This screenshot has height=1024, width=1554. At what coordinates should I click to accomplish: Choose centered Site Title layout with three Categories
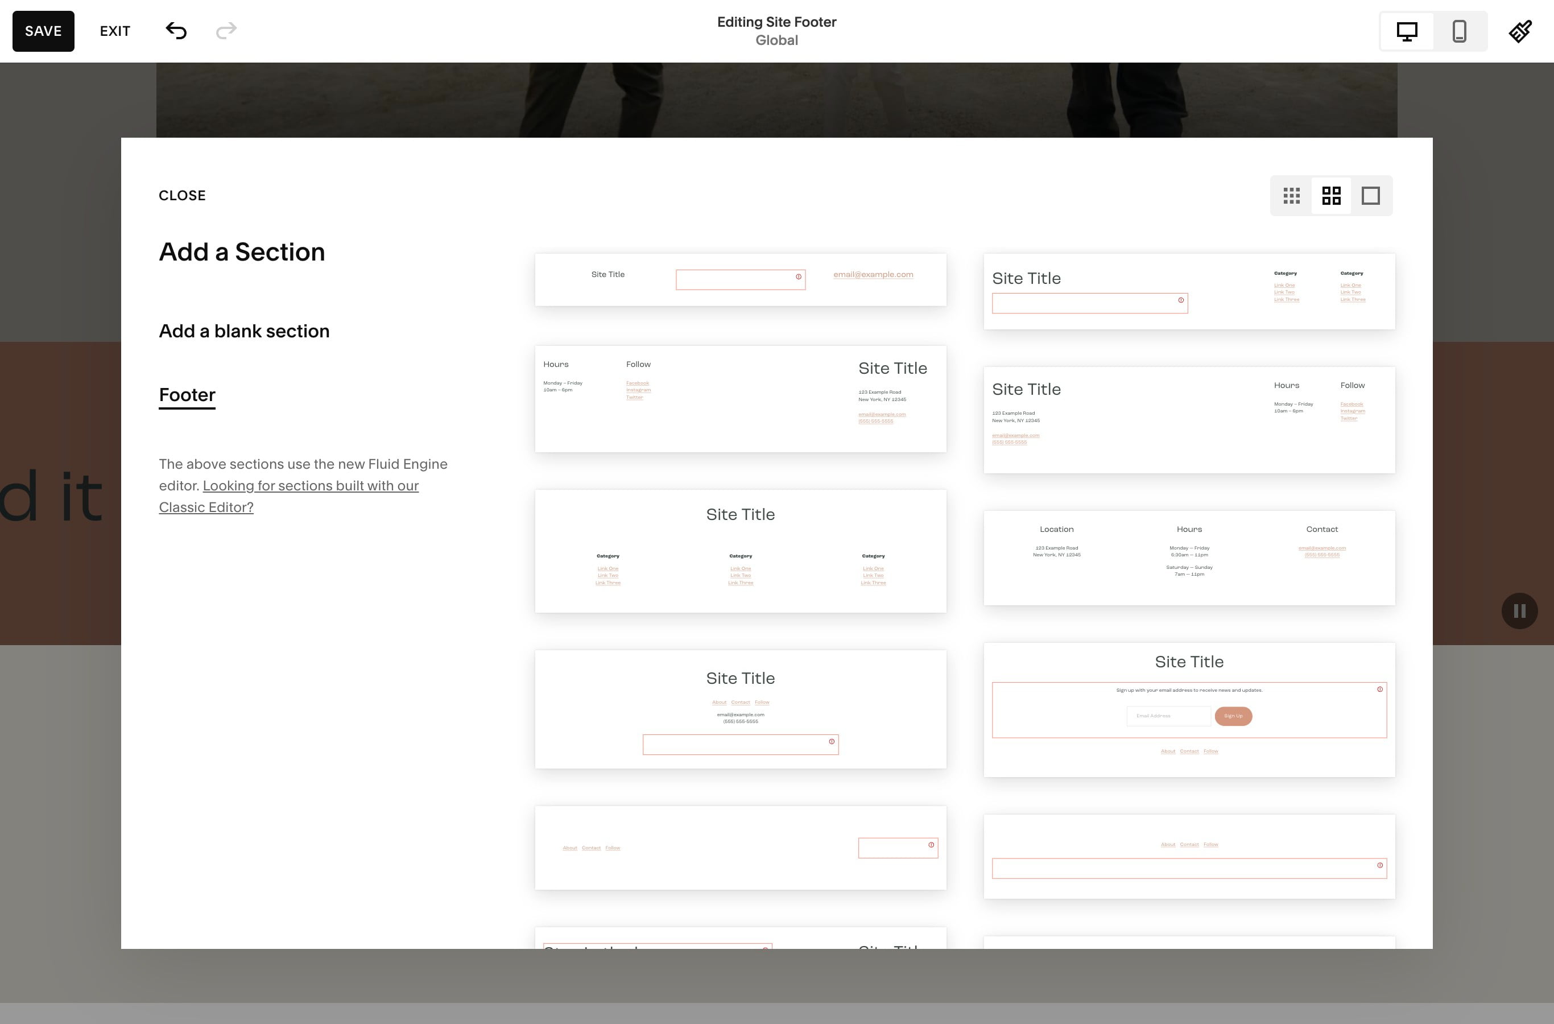[741, 551]
